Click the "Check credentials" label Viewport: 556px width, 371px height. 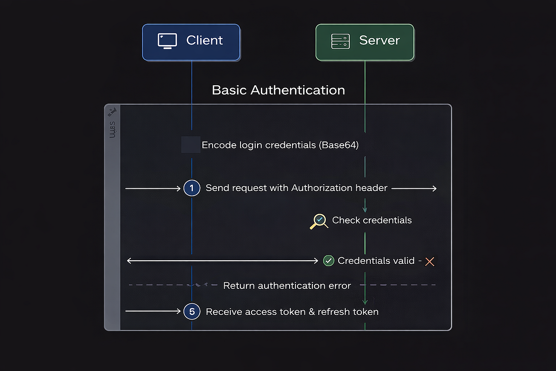coord(372,220)
